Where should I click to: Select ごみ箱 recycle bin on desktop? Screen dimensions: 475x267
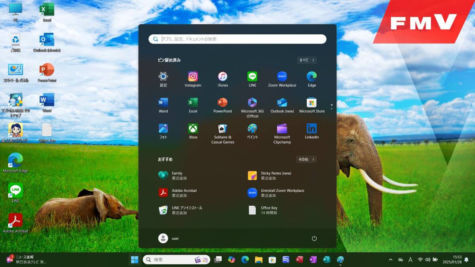coord(15,42)
